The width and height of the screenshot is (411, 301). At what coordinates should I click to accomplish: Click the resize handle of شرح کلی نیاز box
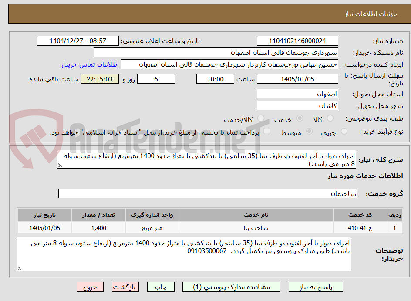click(x=60, y=166)
